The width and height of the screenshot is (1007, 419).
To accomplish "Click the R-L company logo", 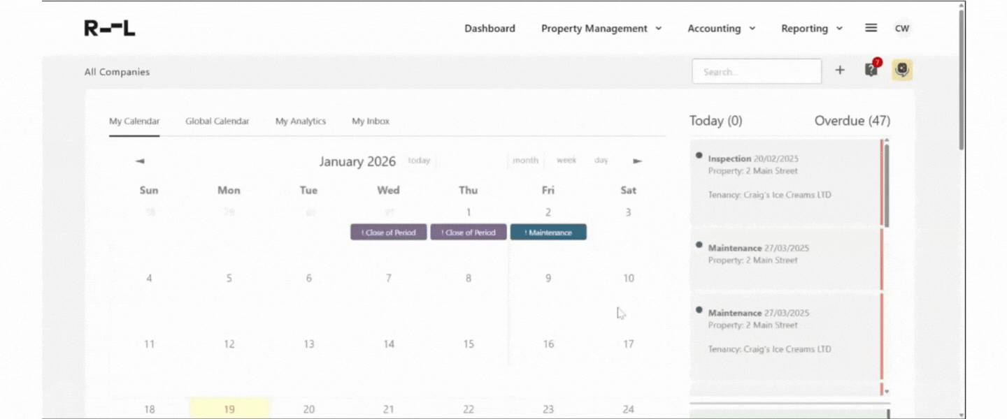I will pyautogui.click(x=108, y=27).
